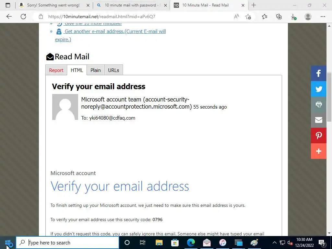This screenshot has height=249, width=332.
Task: Click 'Get another e-mail address' link
Action: click(x=110, y=35)
